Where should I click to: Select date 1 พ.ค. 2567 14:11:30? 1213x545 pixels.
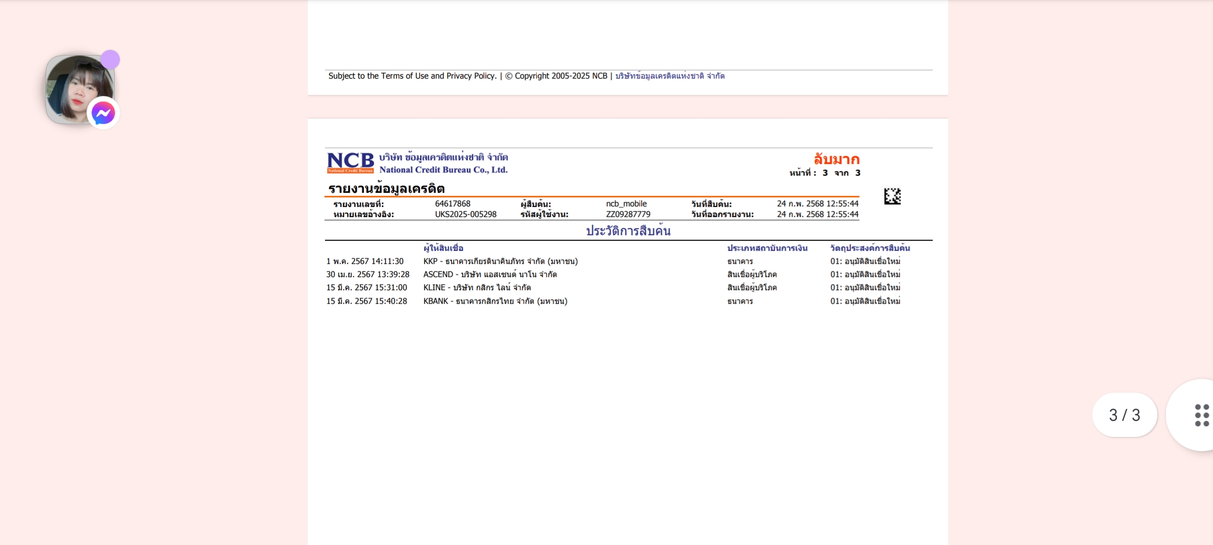365,261
